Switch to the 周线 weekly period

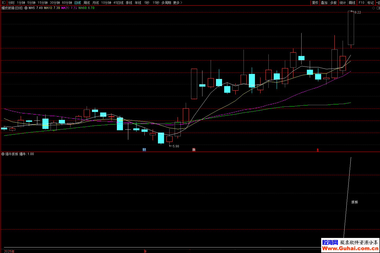[x=87, y=3]
